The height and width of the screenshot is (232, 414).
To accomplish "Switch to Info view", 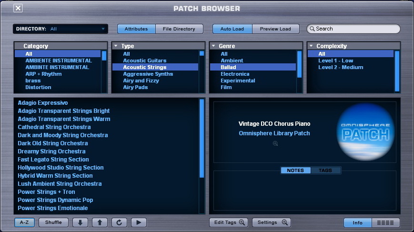I will point(357,223).
